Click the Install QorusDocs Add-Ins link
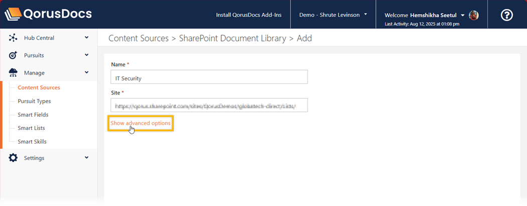Screen dimensions: 527x206 coord(248,15)
